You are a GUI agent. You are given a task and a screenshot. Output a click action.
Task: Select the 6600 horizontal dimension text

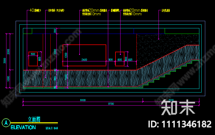point(83,100)
